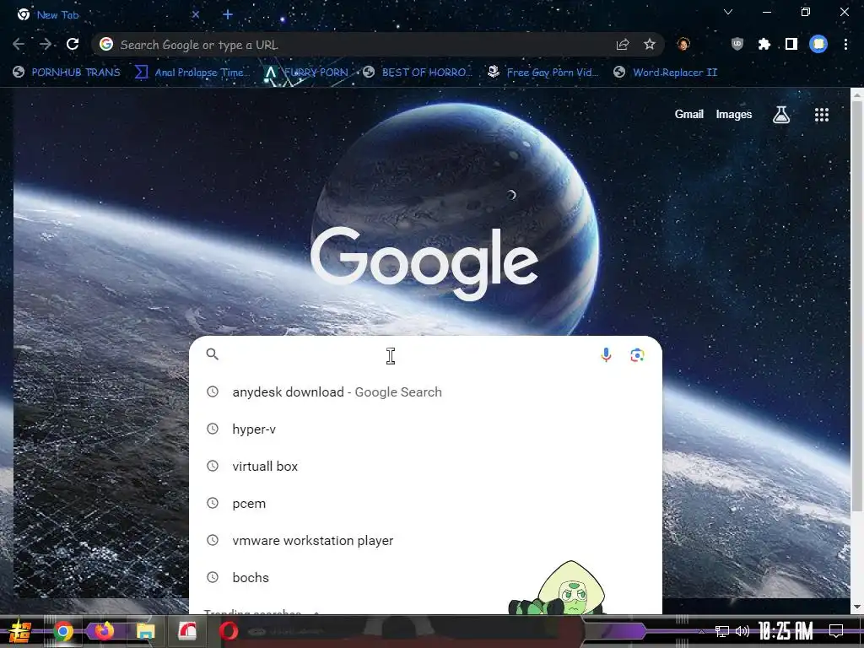Toggle the browser side panel
Image resolution: width=864 pixels, height=648 pixels.
coord(791,44)
